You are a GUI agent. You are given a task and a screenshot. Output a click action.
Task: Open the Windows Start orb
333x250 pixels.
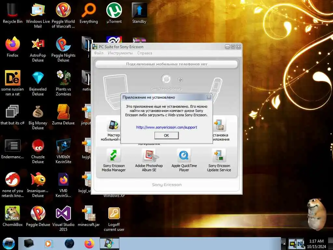click(8, 243)
